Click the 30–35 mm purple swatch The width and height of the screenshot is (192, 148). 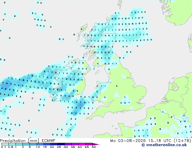[68, 144]
